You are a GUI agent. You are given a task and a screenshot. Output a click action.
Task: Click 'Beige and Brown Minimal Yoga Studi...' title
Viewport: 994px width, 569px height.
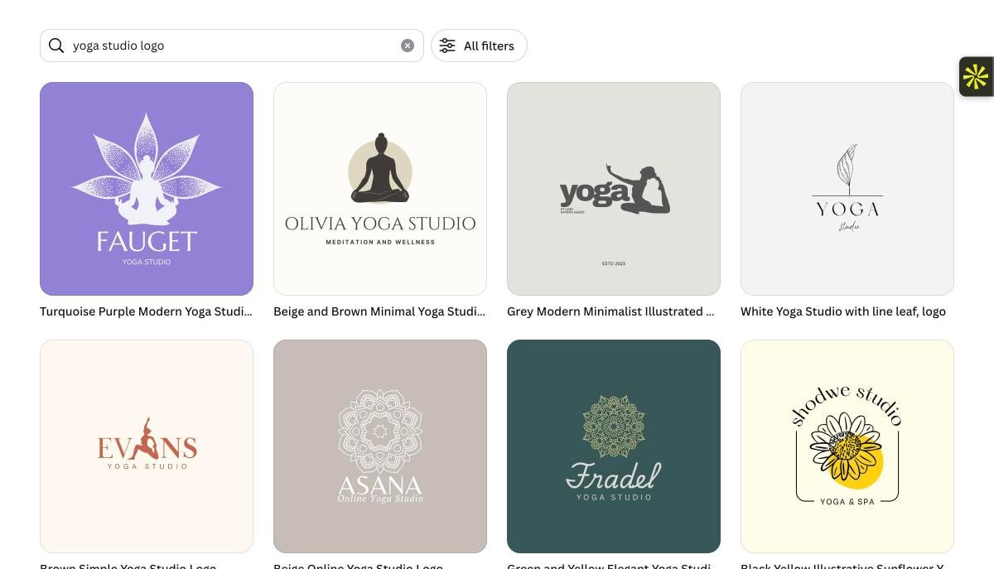[379, 311]
